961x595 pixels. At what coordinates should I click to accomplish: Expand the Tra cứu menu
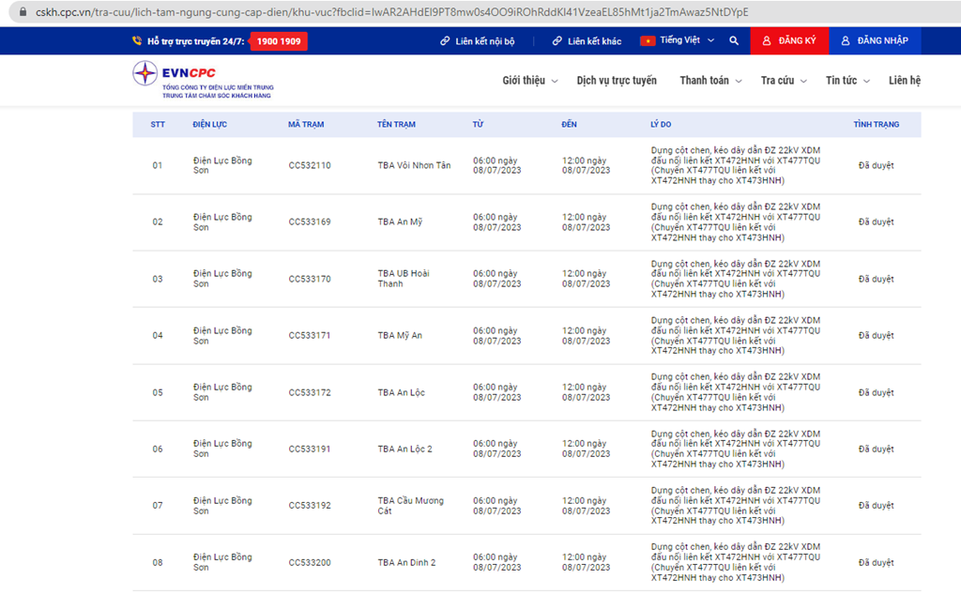[x=784, y=81]
